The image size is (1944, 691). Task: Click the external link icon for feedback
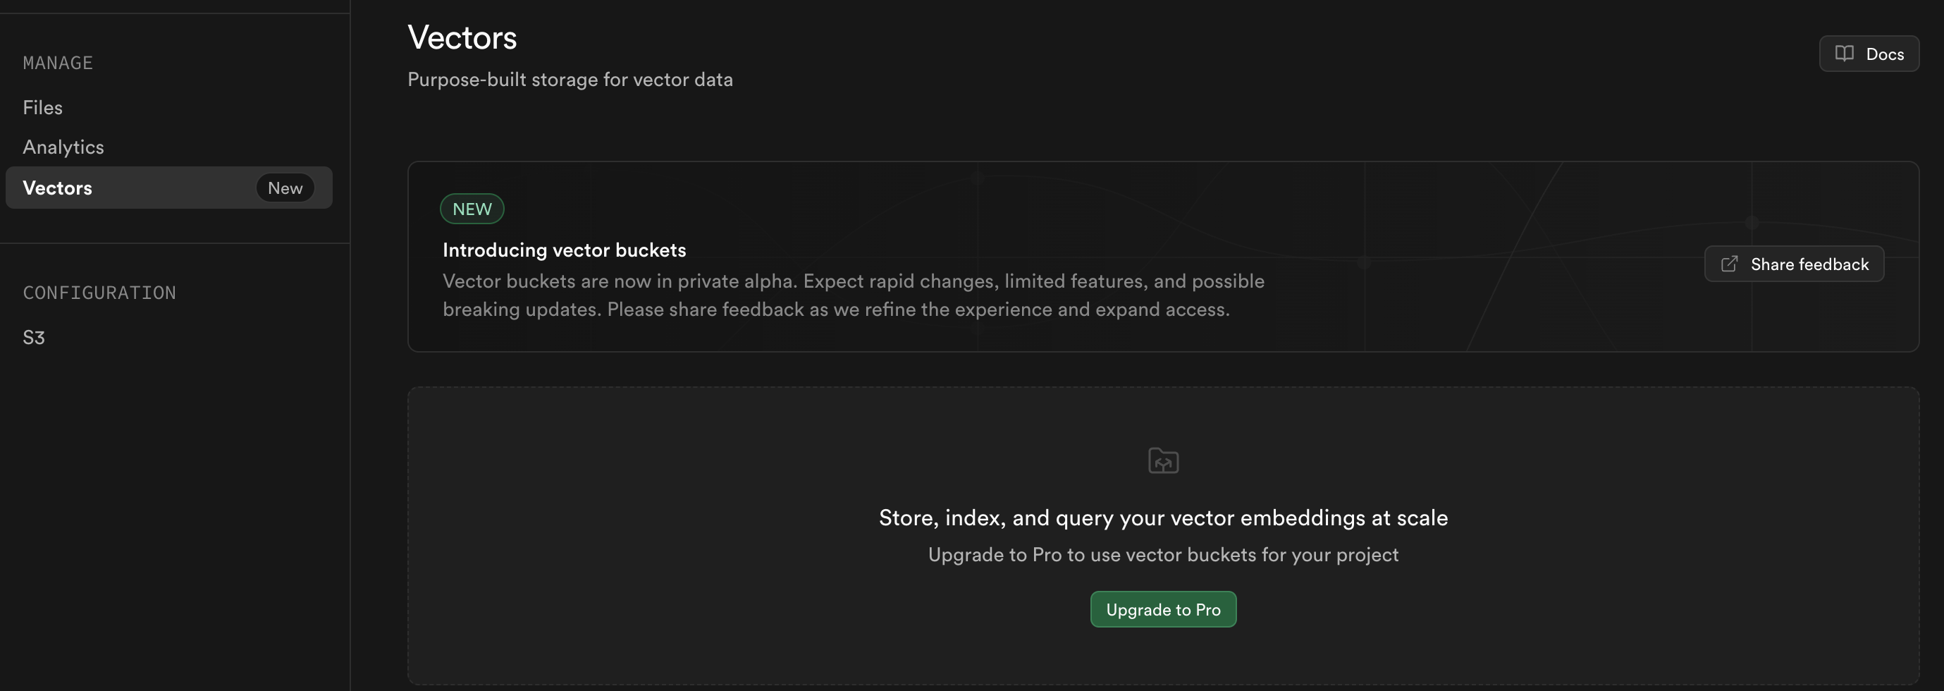coord(1729,264)
